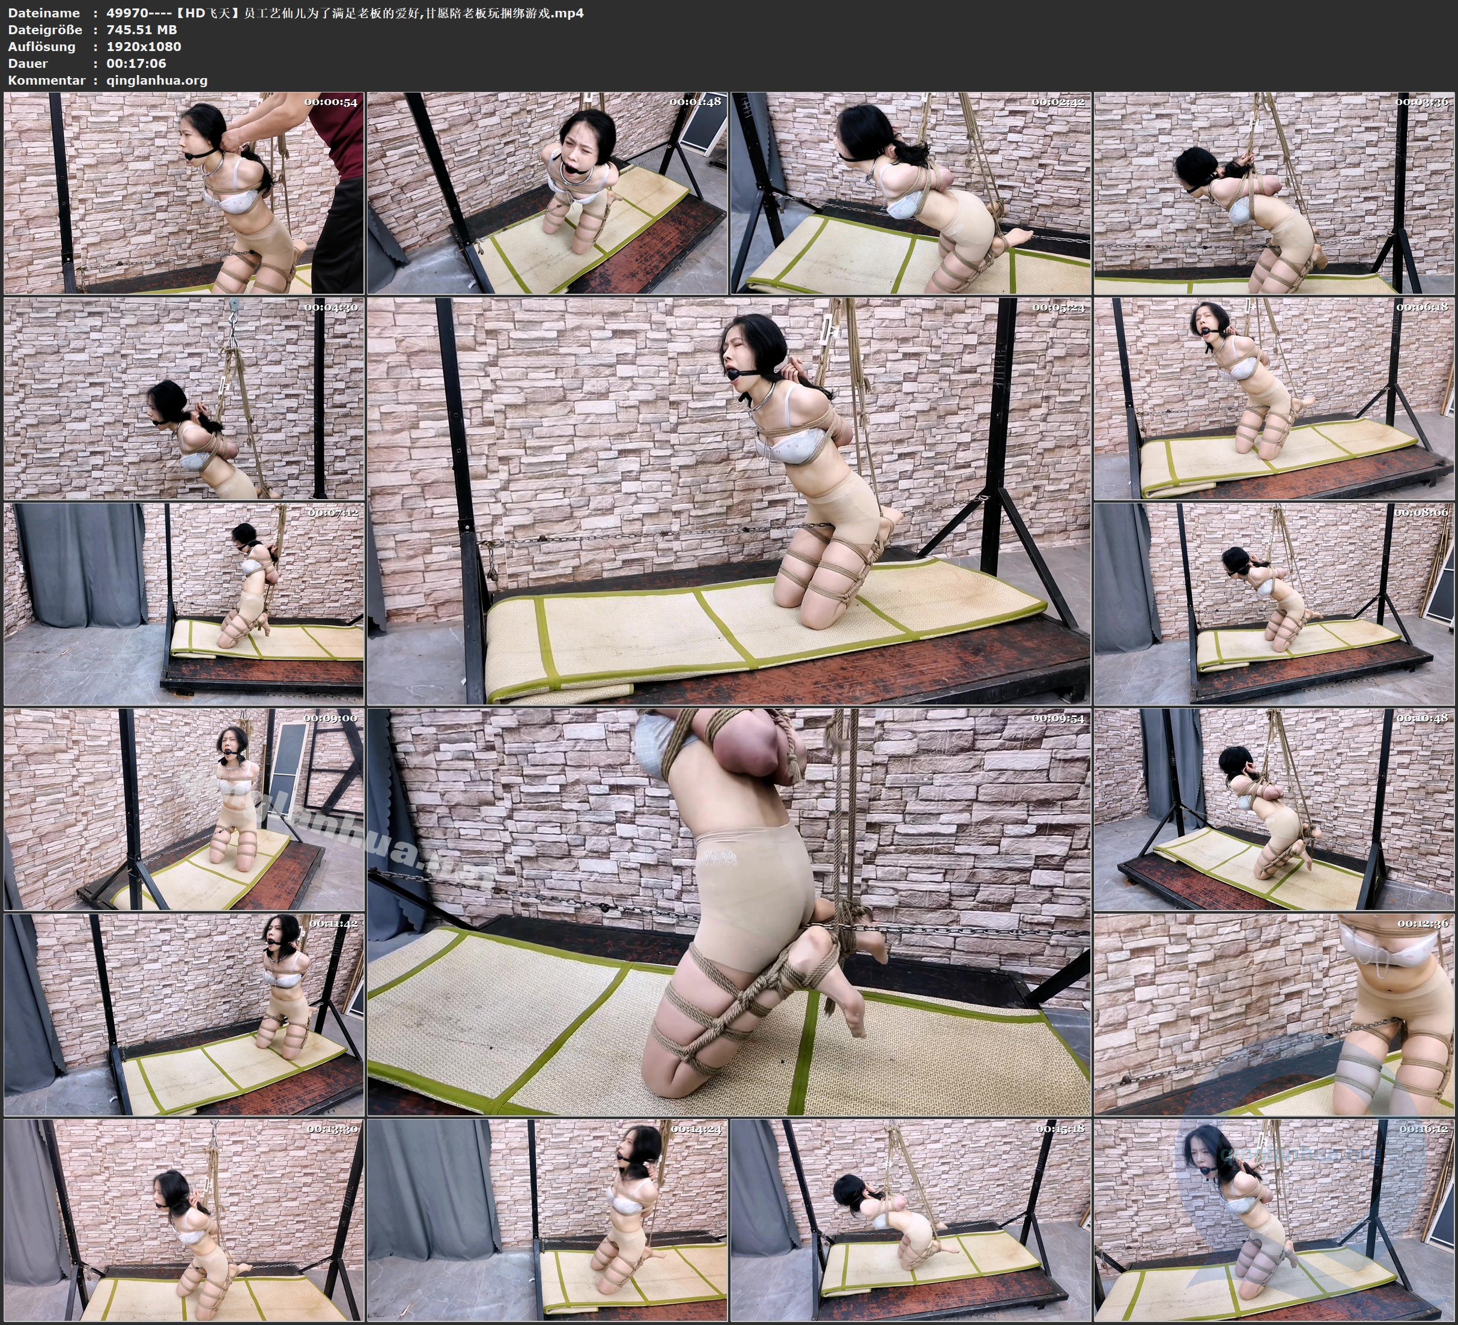Image resolution: width=1458 pixels, height=1325 pixels.
Task: Select the thumbnail marked 00:02:42
Action: click(x=911, y=193)
